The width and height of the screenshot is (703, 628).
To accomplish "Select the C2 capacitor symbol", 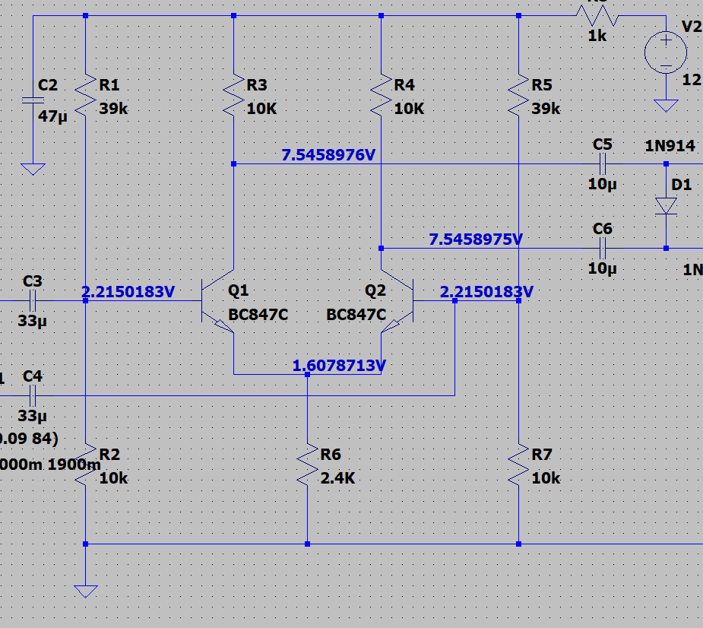I will click(33, 100).
